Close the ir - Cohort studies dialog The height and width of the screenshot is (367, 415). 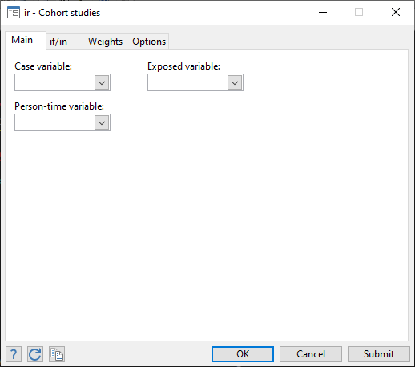pos(396,12)
